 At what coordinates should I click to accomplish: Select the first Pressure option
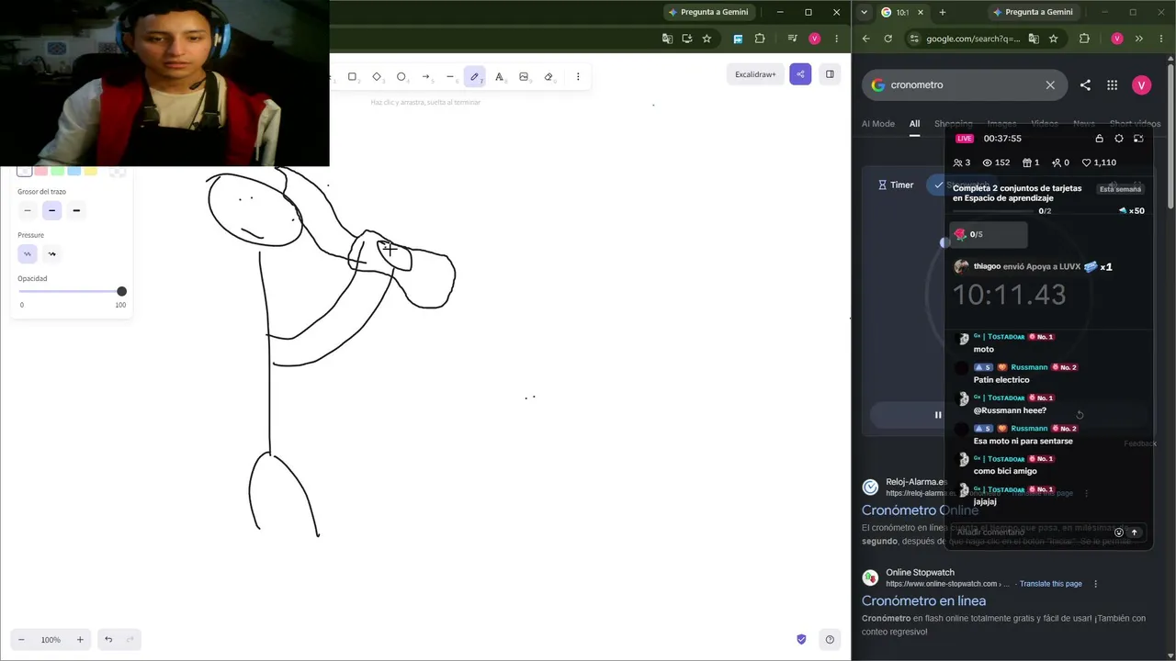point(28,253)
